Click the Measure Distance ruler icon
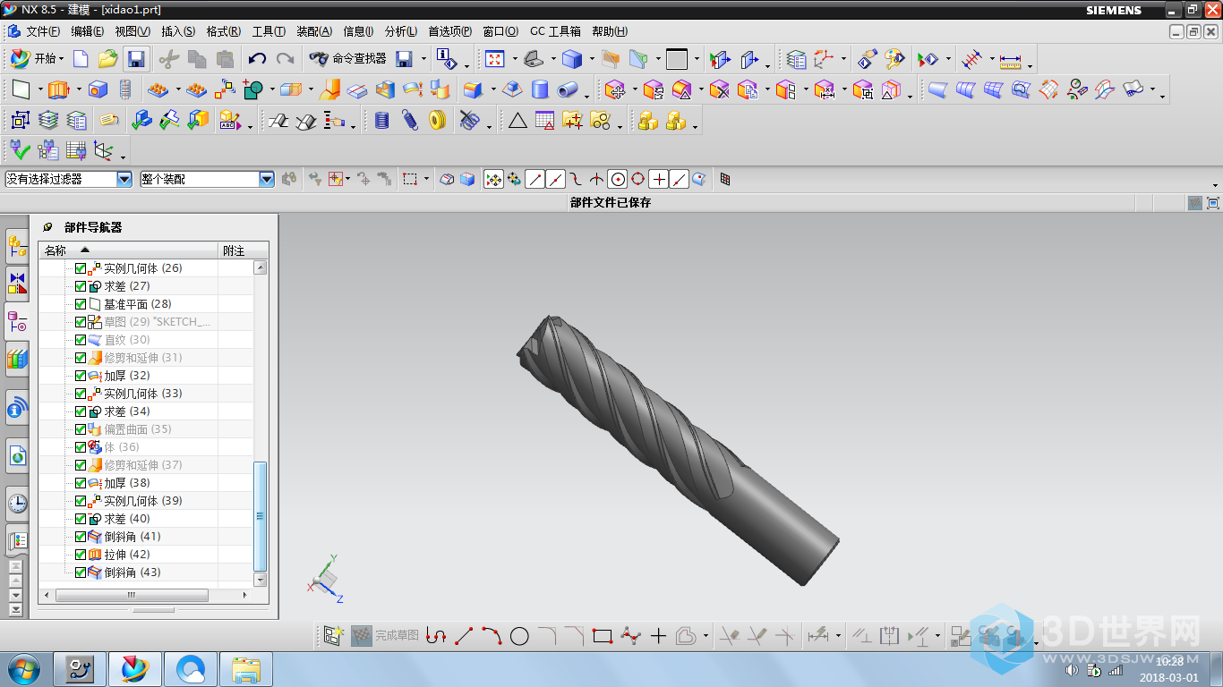This screenshot has width=1223, height=687. pyautogui.click(x=1010, y=59)
